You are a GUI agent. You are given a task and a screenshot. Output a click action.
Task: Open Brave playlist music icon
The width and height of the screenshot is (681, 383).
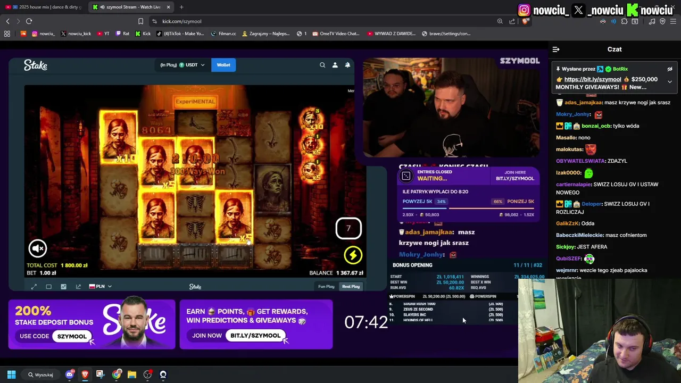(x=652, y=21)
